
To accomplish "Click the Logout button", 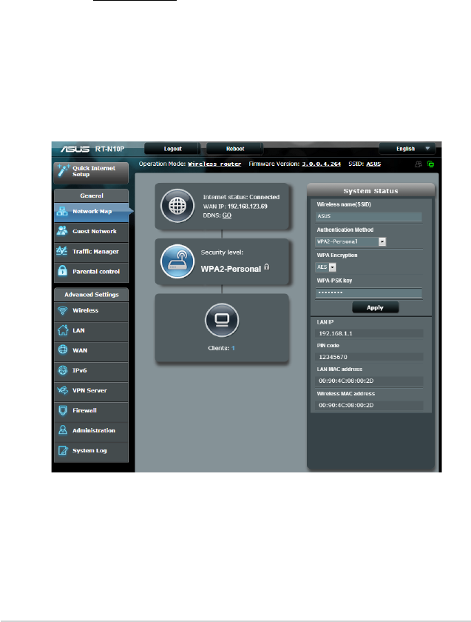I will (172, 149).
